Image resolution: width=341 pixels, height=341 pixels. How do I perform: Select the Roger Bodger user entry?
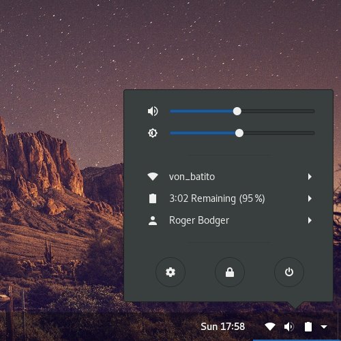228,220
